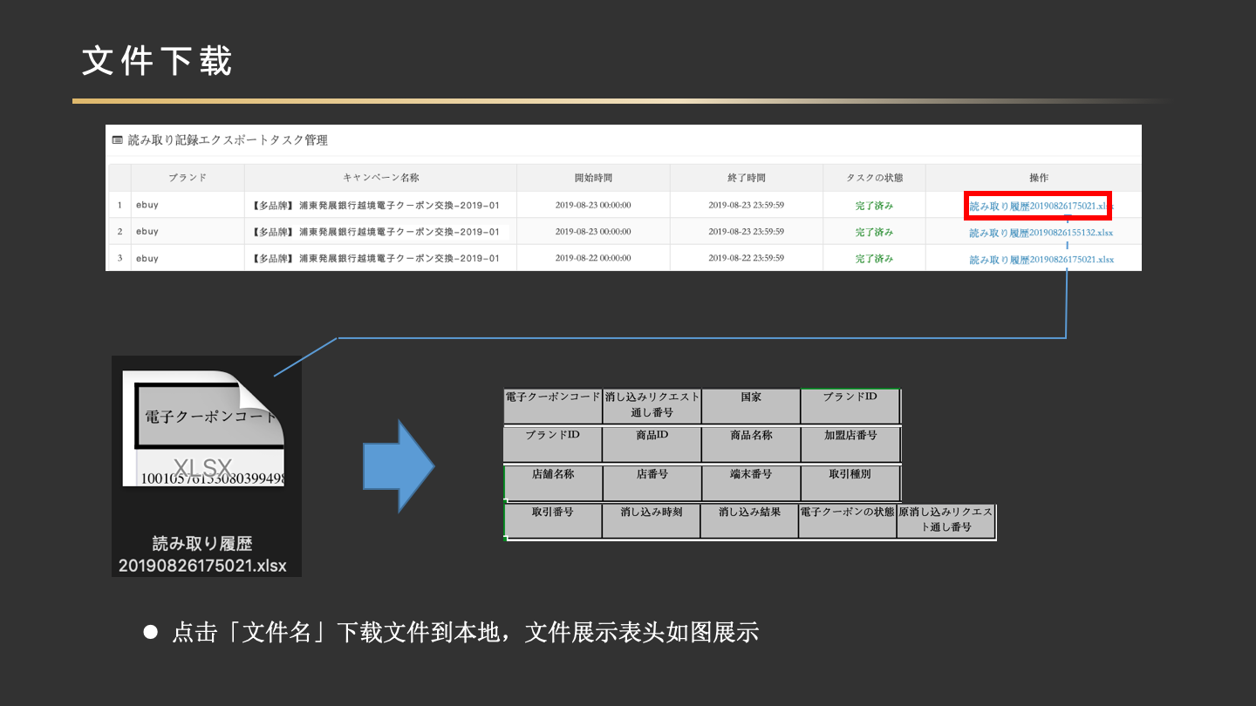
Task: Click start time 2019-08-22 00:00:00
Action: click(593, 259)
